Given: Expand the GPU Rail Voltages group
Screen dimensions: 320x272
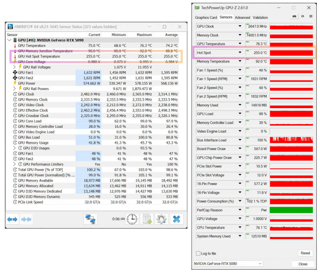Looking at the screenshot, I should tap(14, 67).
